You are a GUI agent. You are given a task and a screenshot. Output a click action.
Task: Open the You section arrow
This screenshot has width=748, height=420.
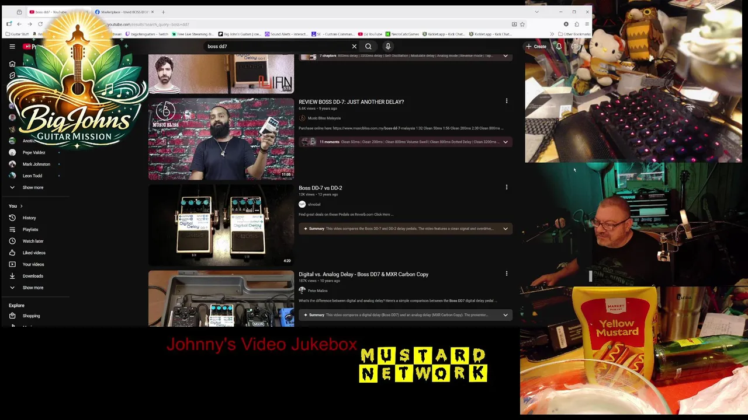[x=22, y=206]
